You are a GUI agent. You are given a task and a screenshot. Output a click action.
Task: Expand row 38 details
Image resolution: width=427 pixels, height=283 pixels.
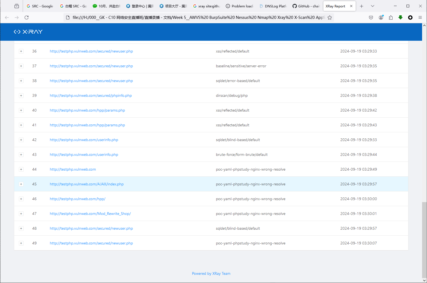(x=21, y=81)
